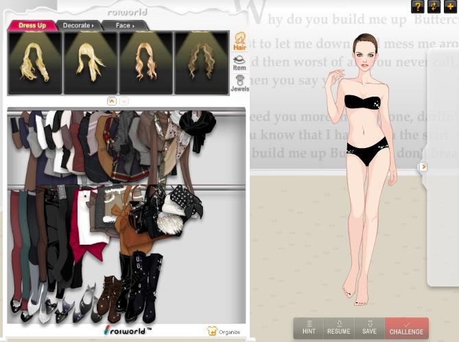Open the Face tab
The image size is (459, 342).
pos(124,25)
